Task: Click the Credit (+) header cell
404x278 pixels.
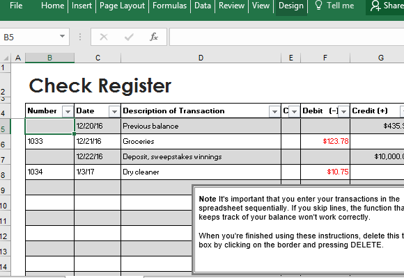Action: pos(377,111)
